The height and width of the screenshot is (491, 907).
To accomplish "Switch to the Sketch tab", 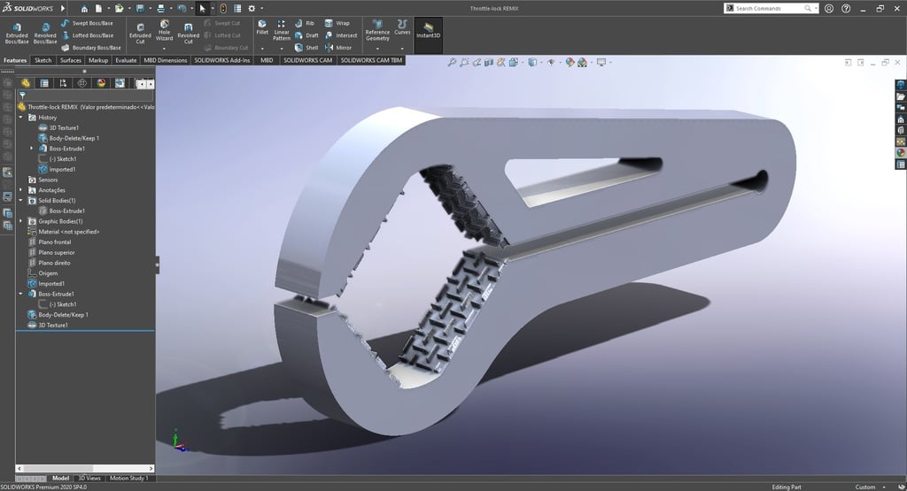I will coord(43,60).
